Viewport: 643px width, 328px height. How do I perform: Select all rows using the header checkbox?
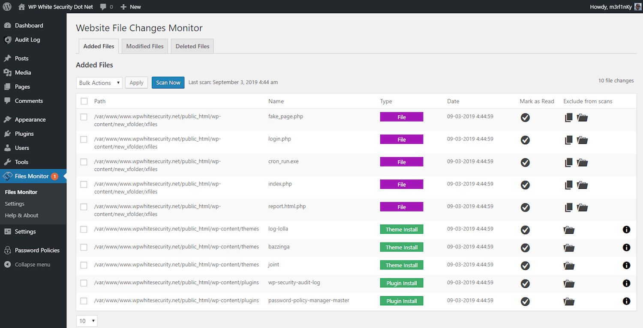coord(84,101)
